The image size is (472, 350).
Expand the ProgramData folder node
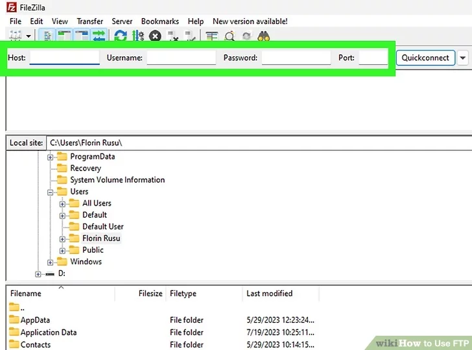point(51,157)
